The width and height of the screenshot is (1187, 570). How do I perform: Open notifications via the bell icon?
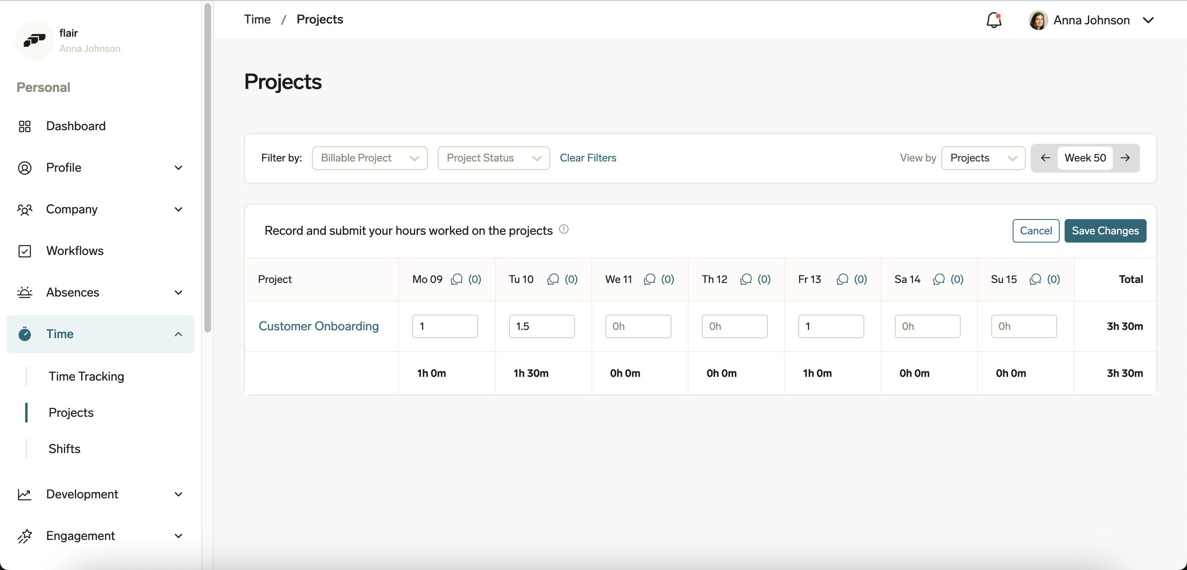click(x=994, y=20)
